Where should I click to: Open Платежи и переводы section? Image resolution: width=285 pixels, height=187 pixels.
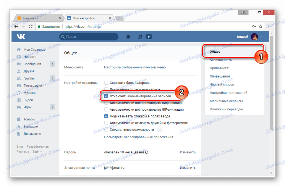[226, 109]
